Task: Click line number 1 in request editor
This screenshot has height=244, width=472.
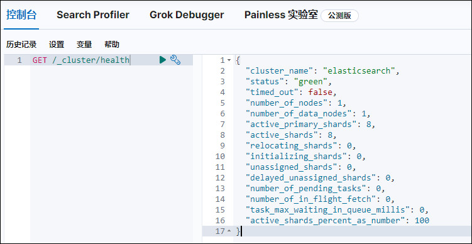Action: point(19,60)
